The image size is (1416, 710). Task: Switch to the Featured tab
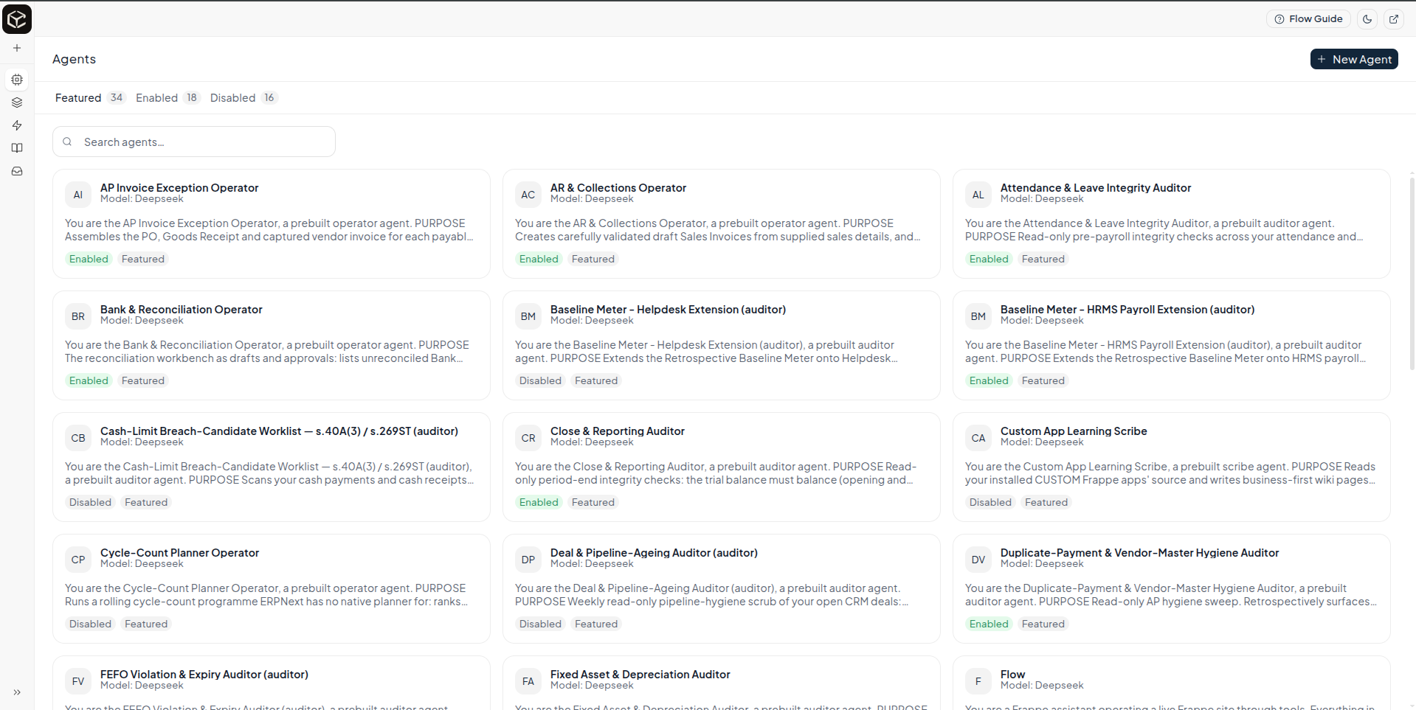pyautogui.click(x=89, y=97)
